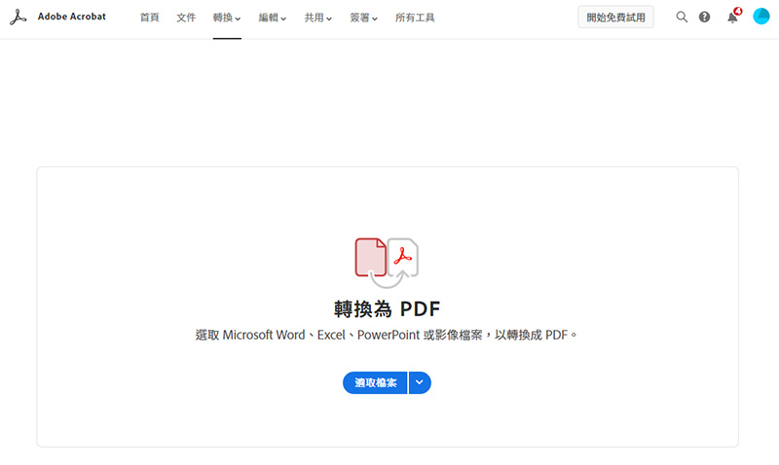Click the Adobe Acrobat logo icon
This screenshot has width=779, height=465.
click(18, 18)
